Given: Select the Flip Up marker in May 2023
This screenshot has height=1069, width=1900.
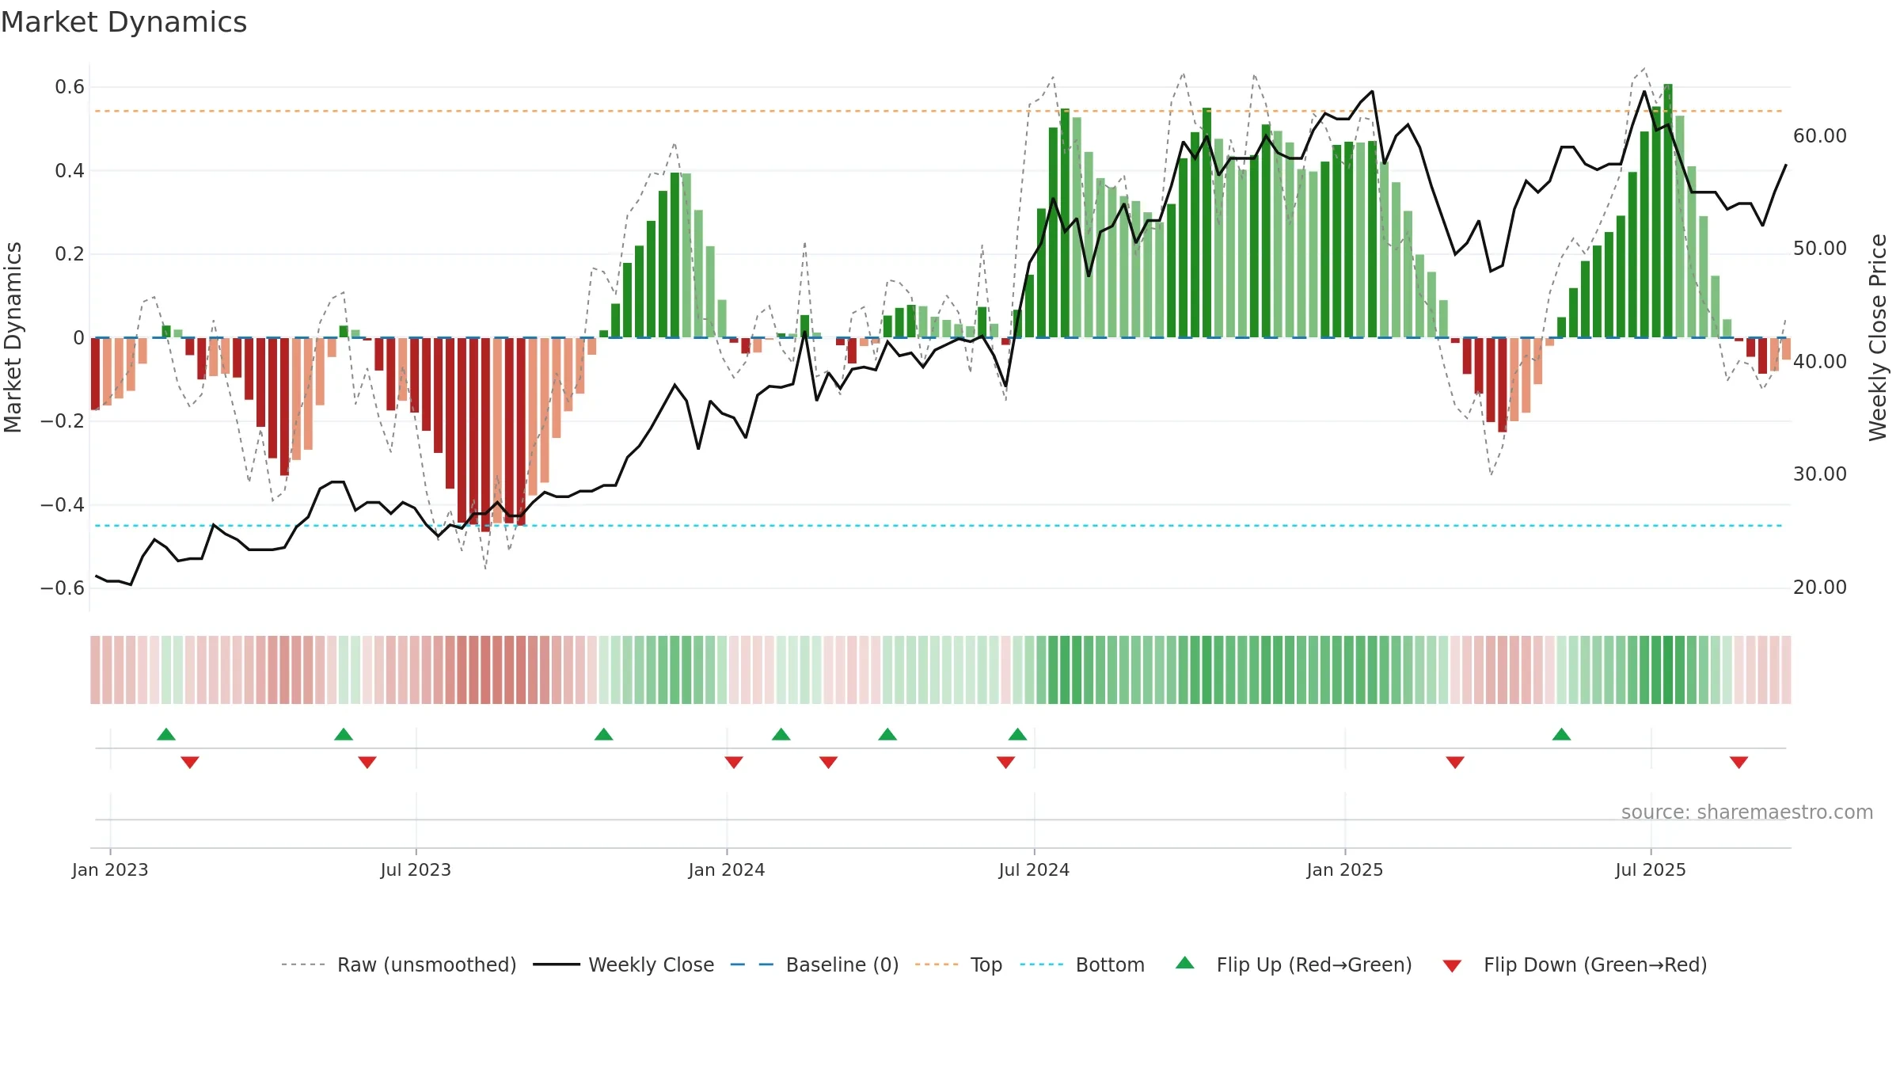Looking at the screenshot, I should [344, 734].
